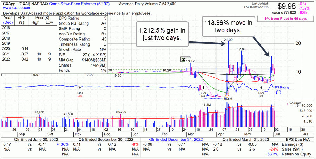Screen dimensions: 316x159
Task: Select the Qtr Ended September 30, 2022 heading
Action: (106, 139)
